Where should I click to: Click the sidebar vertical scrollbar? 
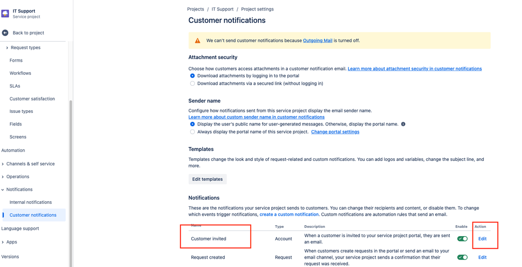coord(71,183)
